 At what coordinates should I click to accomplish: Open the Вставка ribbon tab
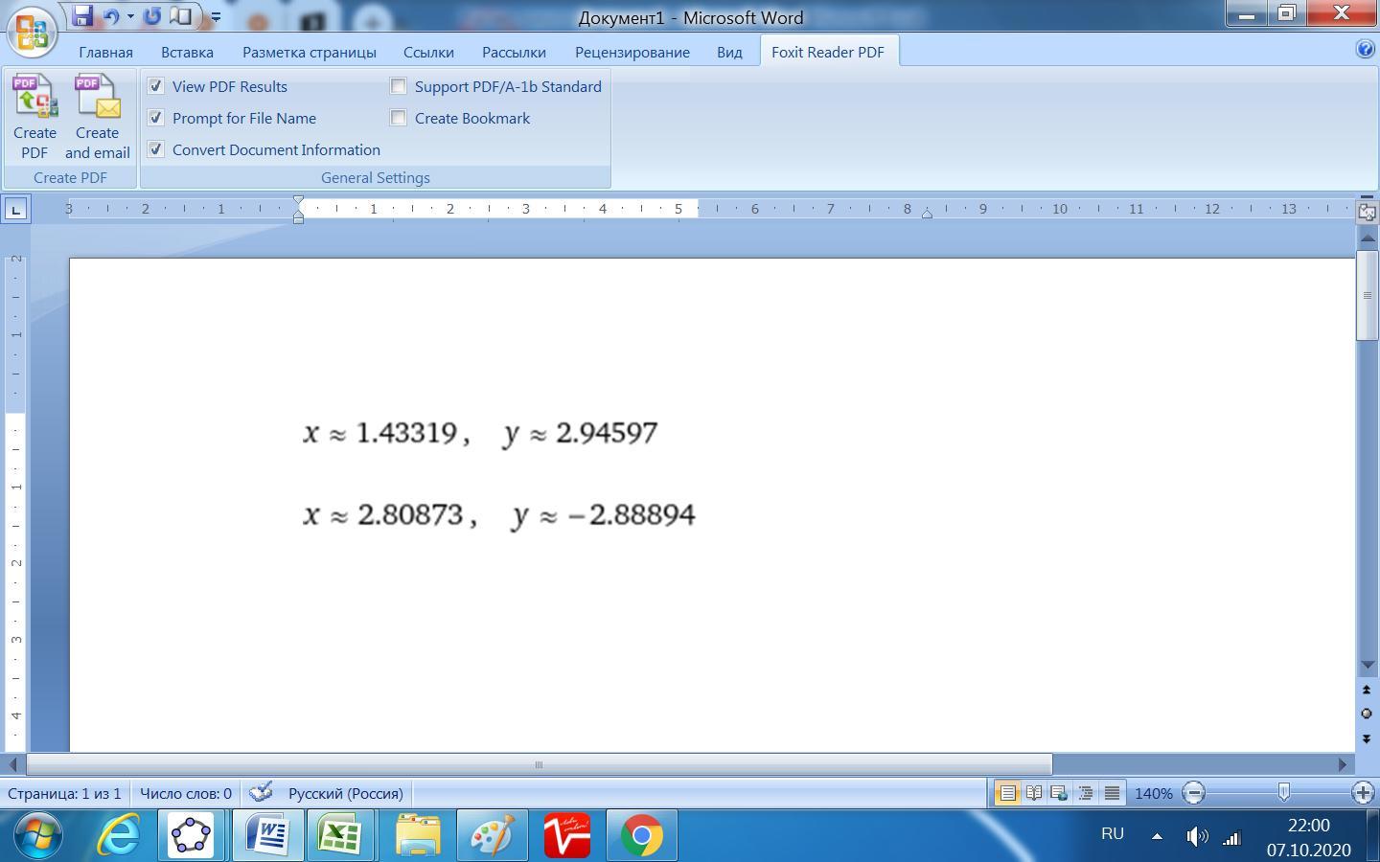pyautogui.click(x=187, y=52)
